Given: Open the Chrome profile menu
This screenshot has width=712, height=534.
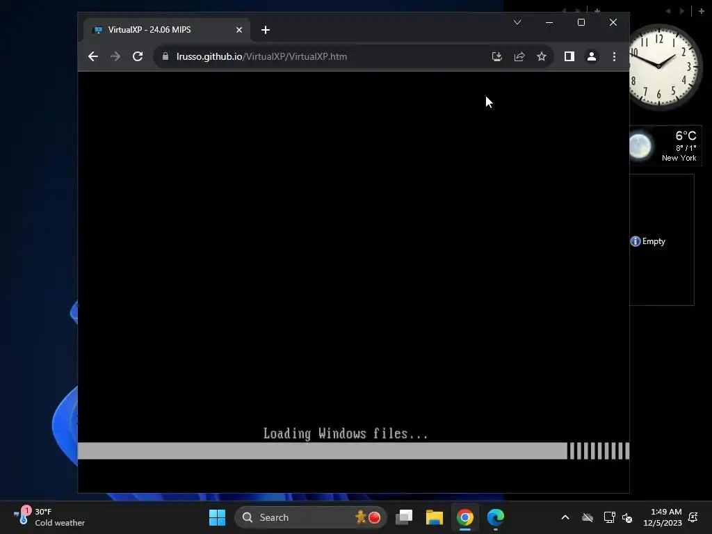Looking at the screenshot, I should tap(591, 56).
